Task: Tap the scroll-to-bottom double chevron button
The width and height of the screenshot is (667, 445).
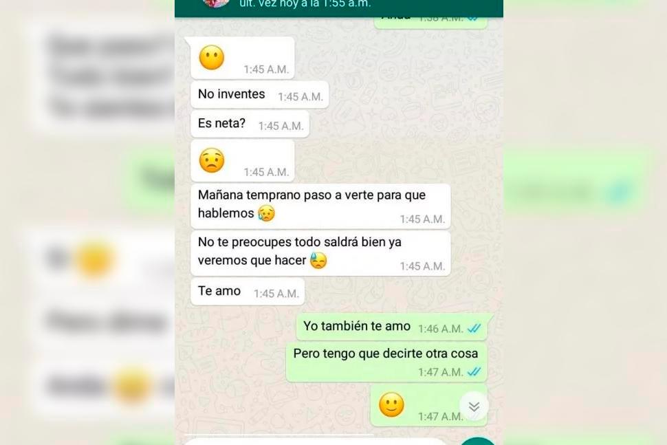Action: pos(474,406)
